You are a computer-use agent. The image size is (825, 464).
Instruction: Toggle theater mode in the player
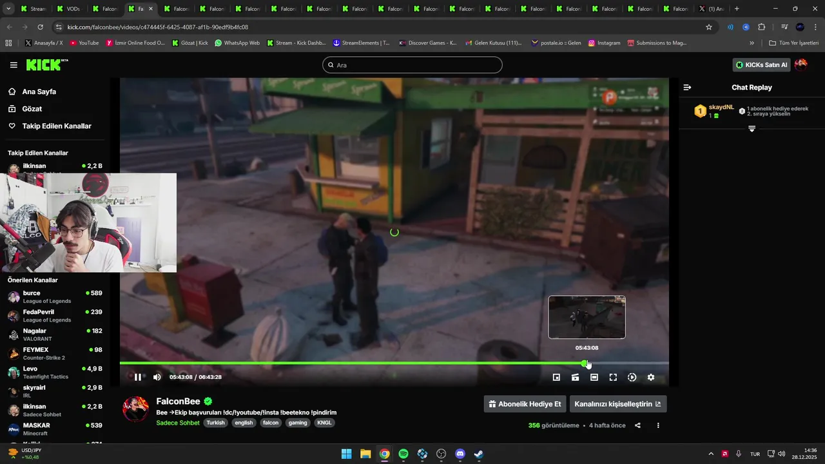point(594,378)
